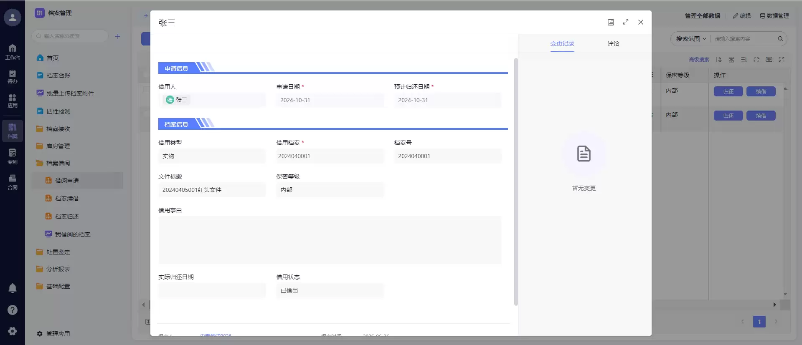This screenshot has width=802, height=345.
Task: Click the table horizontal scrollbar right arrow
Action: tap(774, 305)
